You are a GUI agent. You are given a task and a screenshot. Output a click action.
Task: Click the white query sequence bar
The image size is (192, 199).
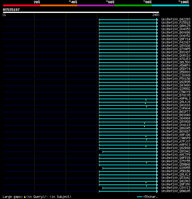point(81,12)
